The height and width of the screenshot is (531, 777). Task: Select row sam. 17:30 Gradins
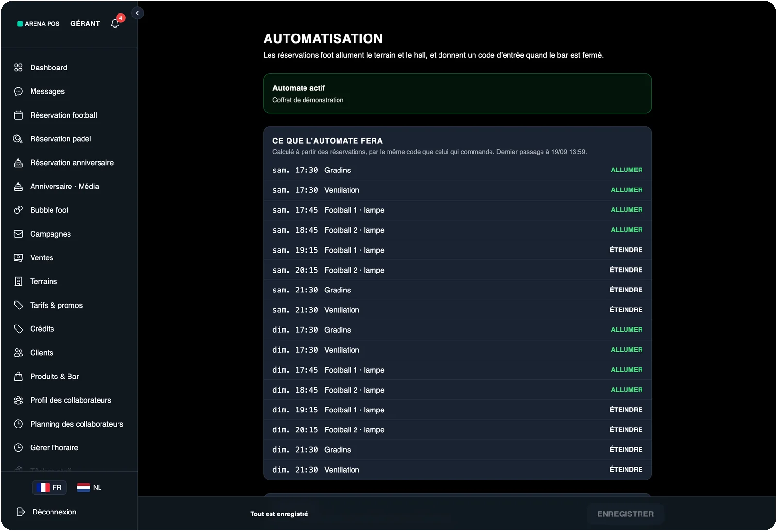(x=457, y=170)
